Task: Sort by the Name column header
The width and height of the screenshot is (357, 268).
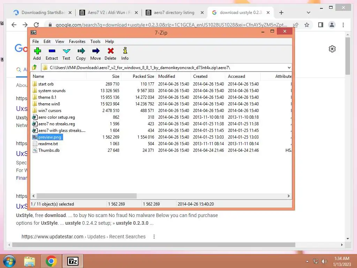Action: [x=58, y=76]
